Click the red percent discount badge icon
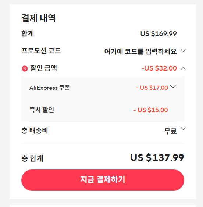The height and width of the screenshot is (207, 203). coord(25,68)
